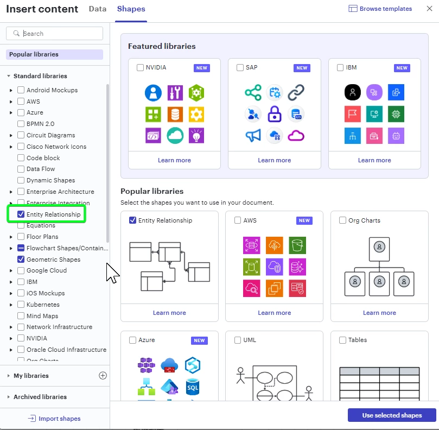The height and width of the screenshot is (430, 439).
Task: Click the Azure red firewall cloud icon
Action: (169, 365)
